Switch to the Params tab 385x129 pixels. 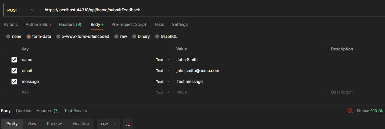[x=11, y=25]
